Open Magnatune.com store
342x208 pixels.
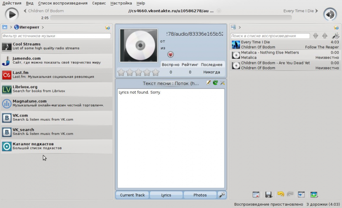pos(57,103)
